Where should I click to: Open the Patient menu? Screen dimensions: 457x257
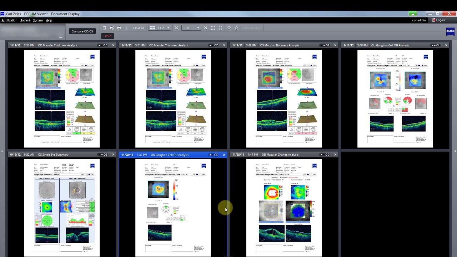(25, 20)
